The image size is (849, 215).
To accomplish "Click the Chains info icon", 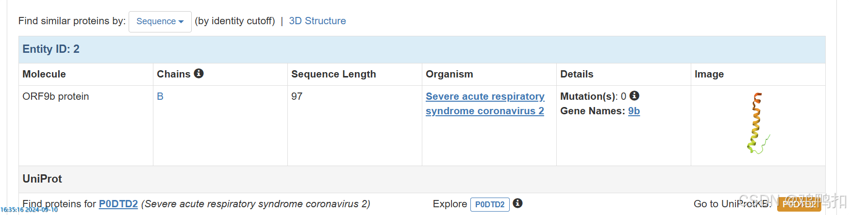I will tap(199, 73).
